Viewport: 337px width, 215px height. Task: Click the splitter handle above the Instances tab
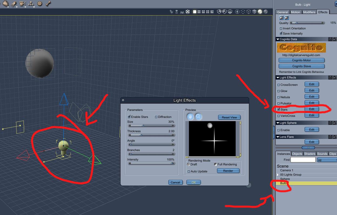[309, 148]
